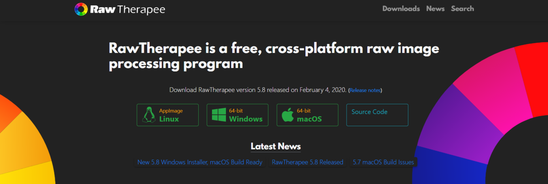The width and height of the screenshot is (548, 184).
Task: Open the News menu item
Action: [435, 9]
